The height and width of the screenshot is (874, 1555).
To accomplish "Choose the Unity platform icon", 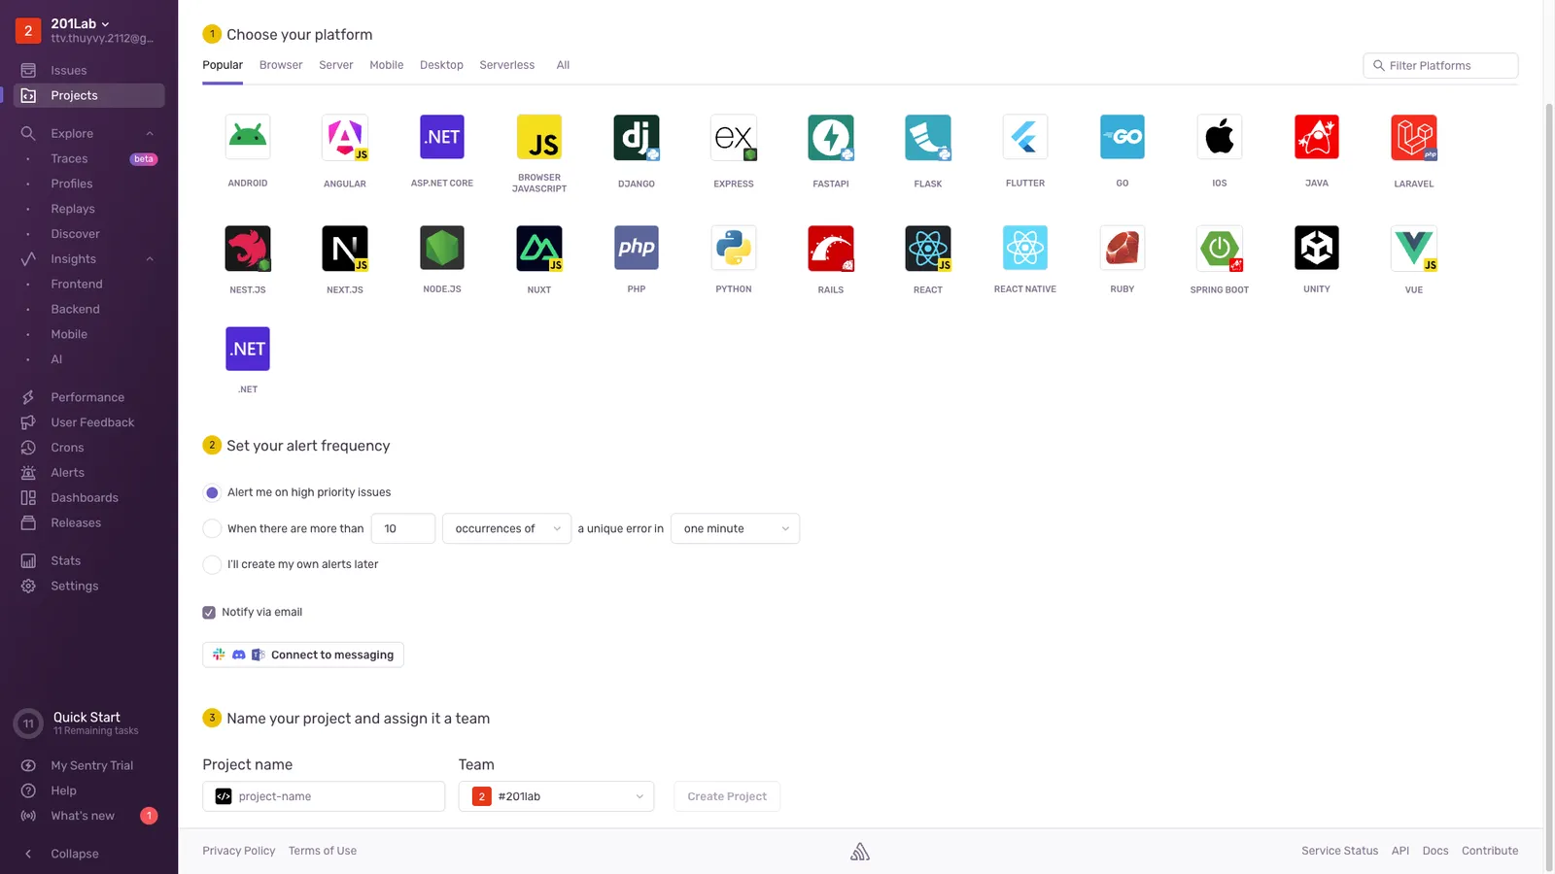I will tap(1317, 248).
